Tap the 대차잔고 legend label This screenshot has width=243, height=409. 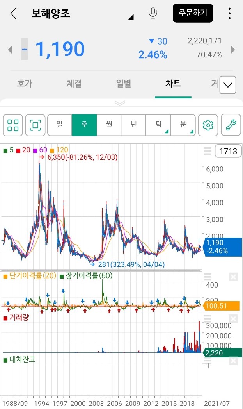tap(20, 359)
